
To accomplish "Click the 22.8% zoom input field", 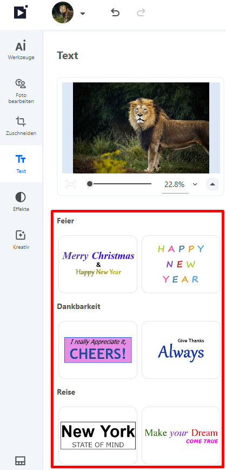I will click(x=175, y=185).
